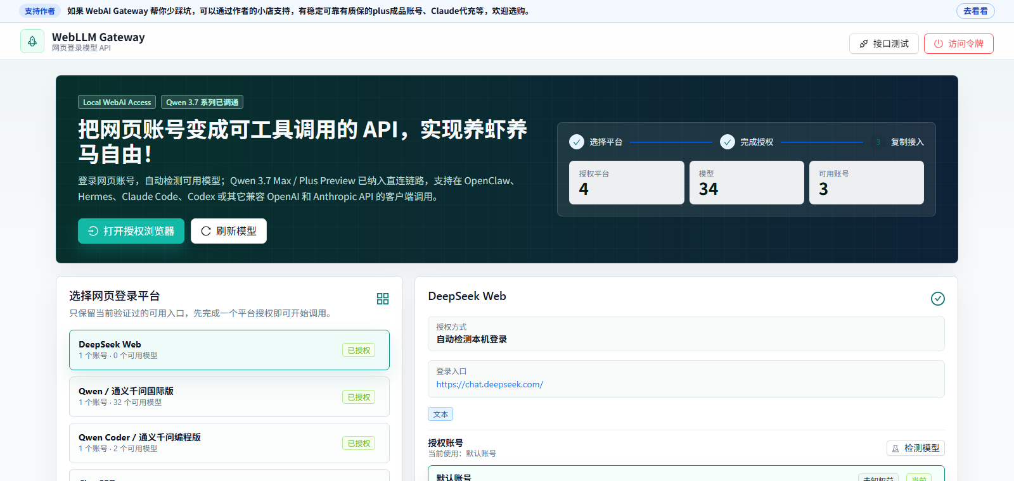
Task: Select the Qwen Coder / 通义千问编程版 card
Action: (229, 443)
